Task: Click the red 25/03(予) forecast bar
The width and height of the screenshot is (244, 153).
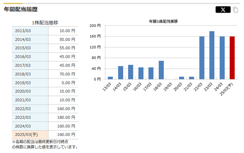Action: click(232, 58)
